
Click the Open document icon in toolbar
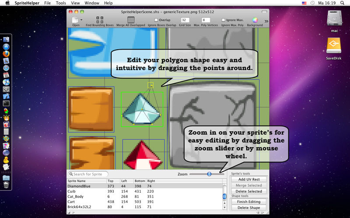(75, 20)
